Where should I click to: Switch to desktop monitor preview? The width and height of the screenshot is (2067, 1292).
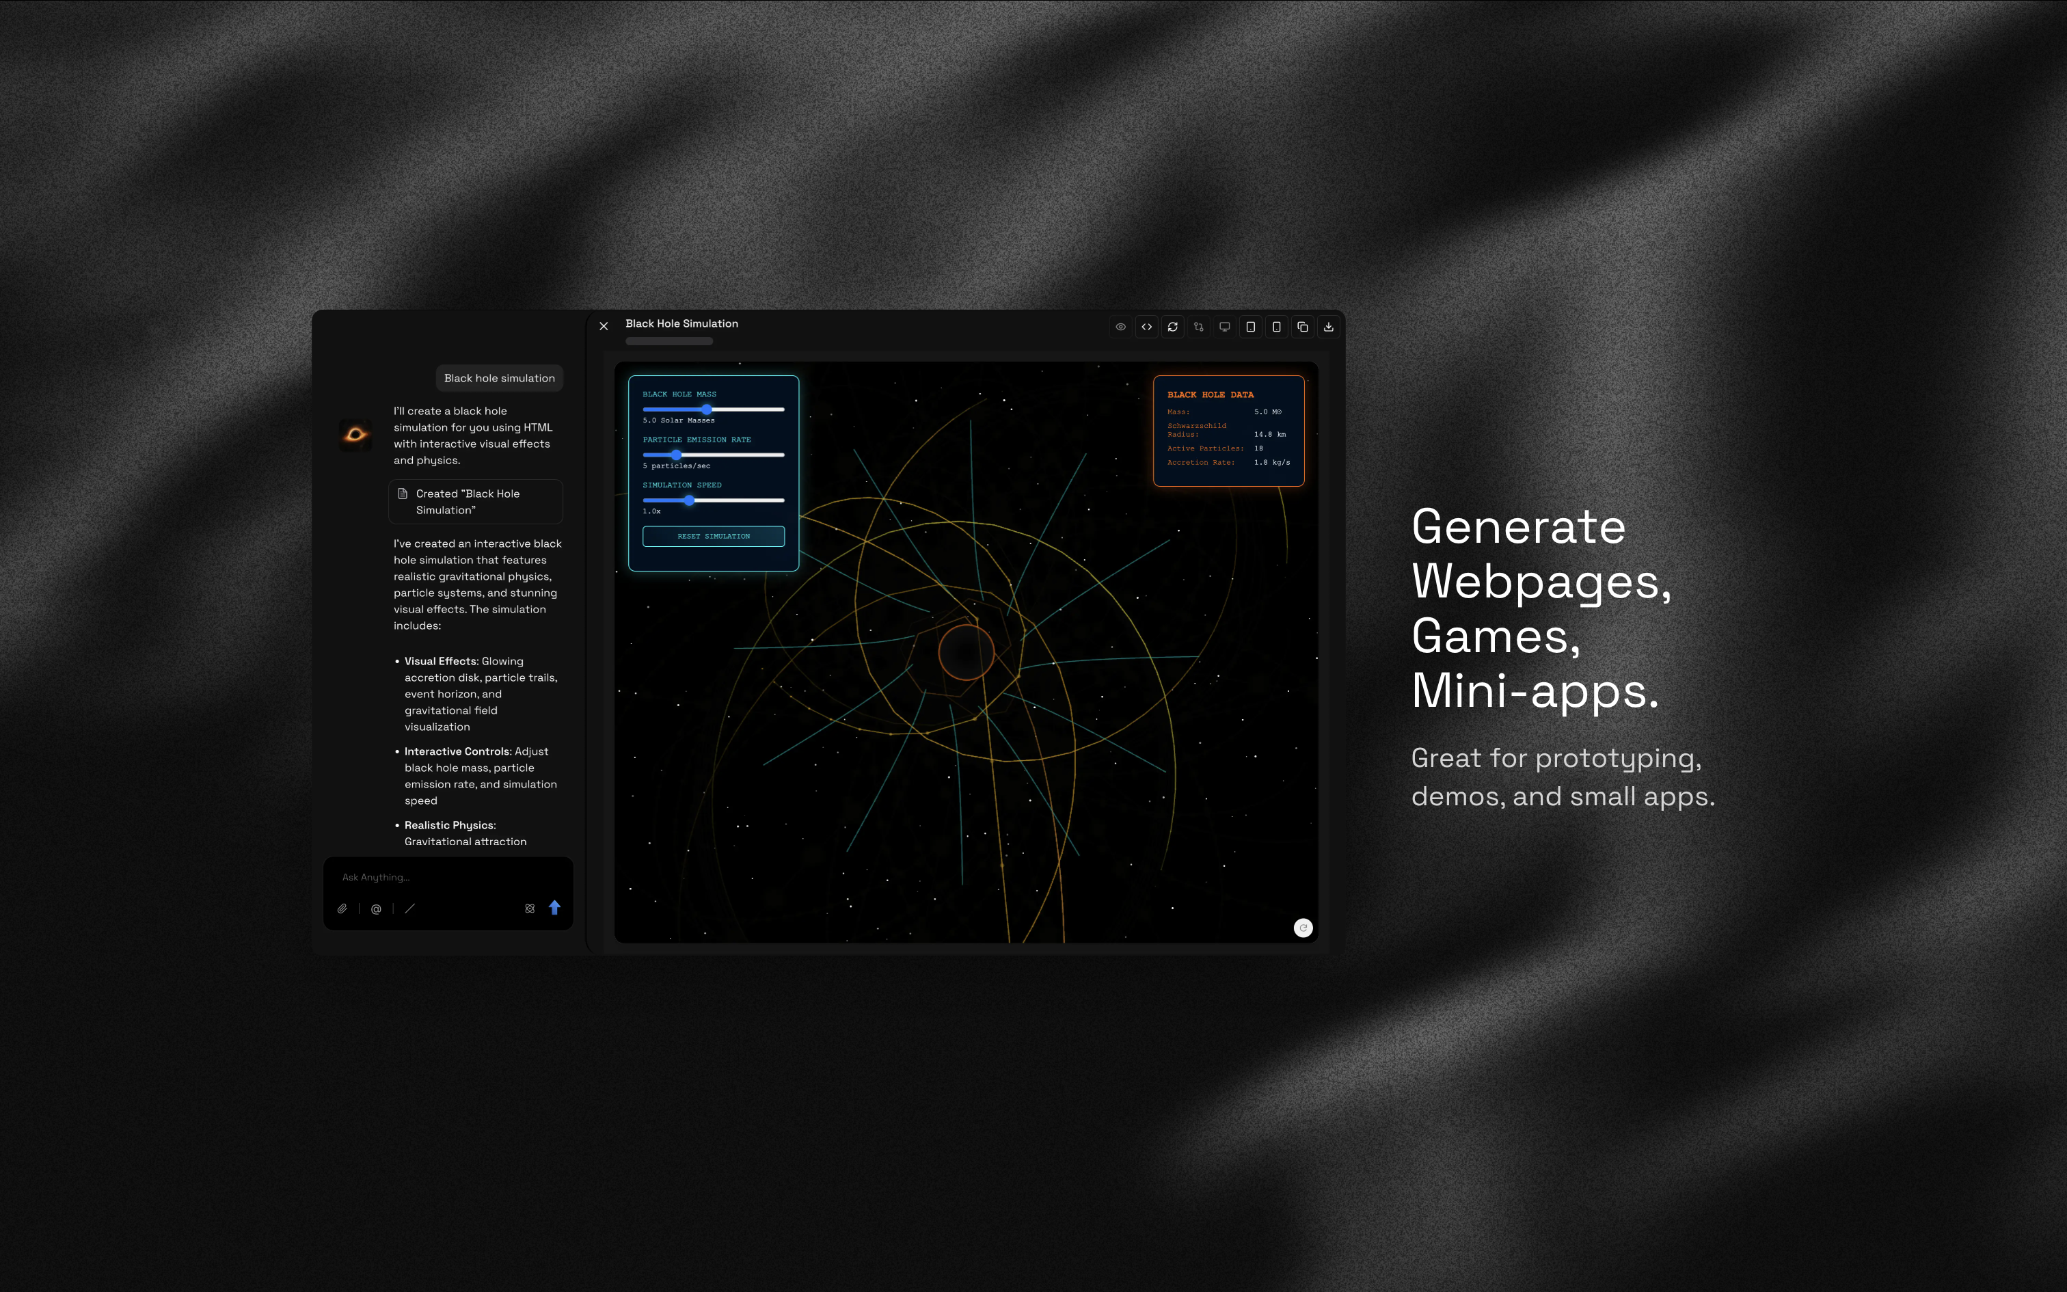(x=1225, y=327)
